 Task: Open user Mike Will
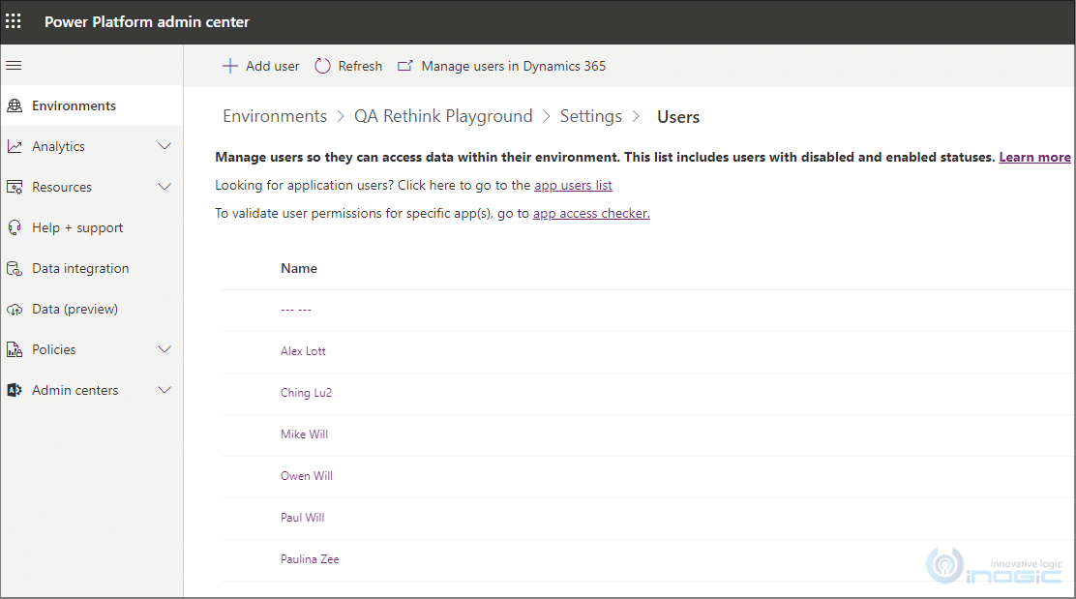tap(304, 434)
